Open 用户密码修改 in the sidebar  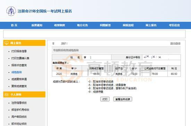coord(19,117)
